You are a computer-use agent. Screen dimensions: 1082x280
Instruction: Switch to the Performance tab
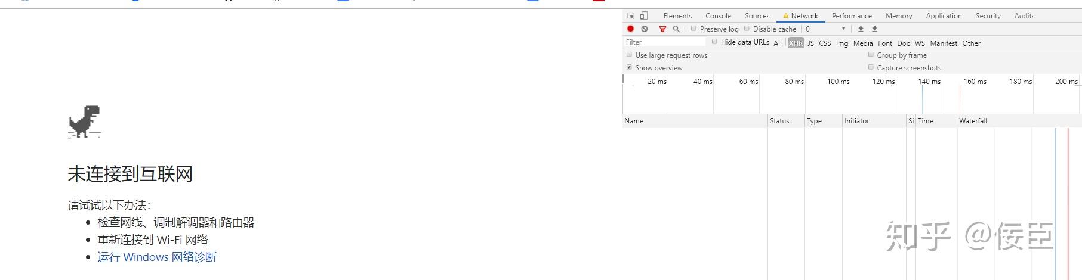(852, 16)
